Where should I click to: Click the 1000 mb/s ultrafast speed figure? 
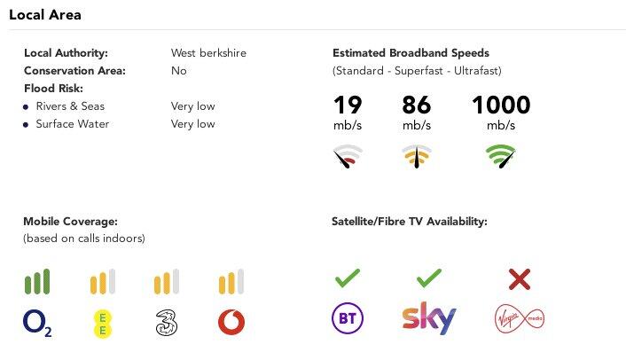click(x=501, y=106)
